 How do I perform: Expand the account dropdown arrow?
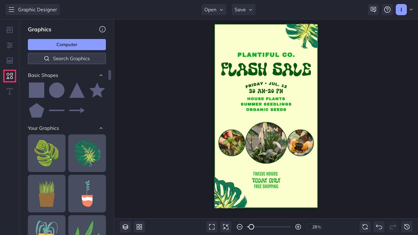(411, 10)
